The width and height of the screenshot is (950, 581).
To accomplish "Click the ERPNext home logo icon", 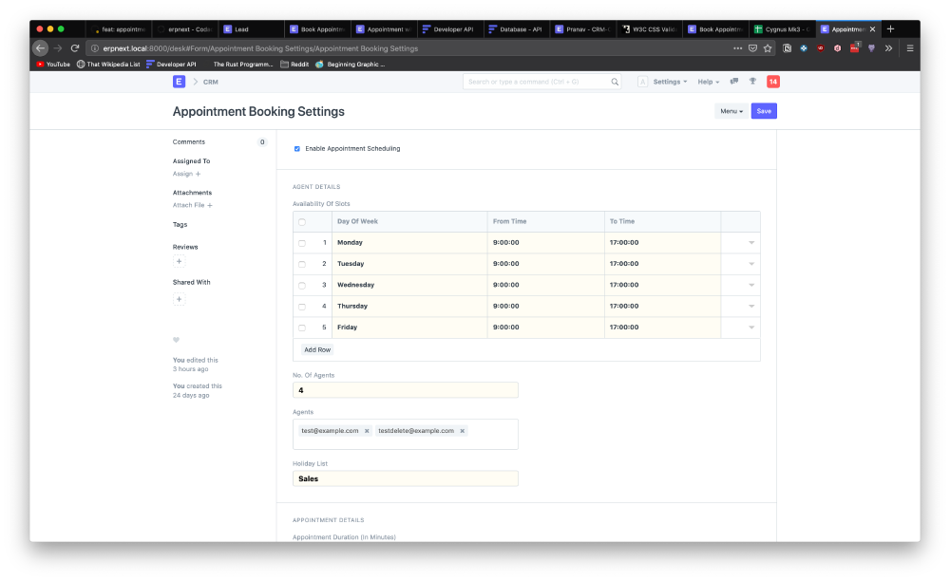I will coord(179,82).
